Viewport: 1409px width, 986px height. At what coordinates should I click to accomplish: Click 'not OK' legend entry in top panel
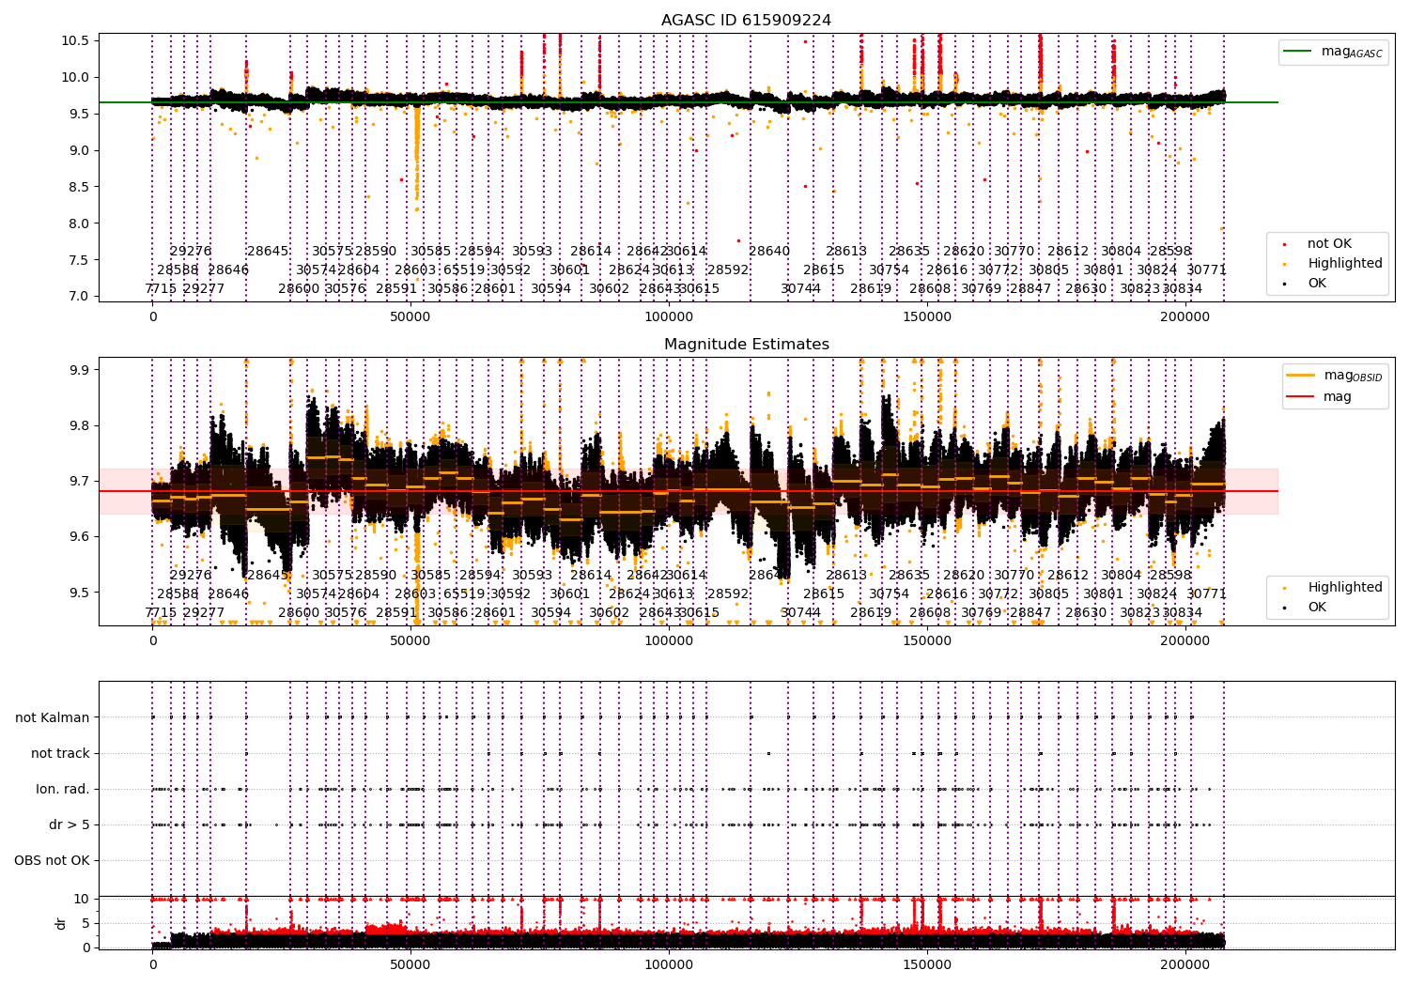[x=1329, y=244]
